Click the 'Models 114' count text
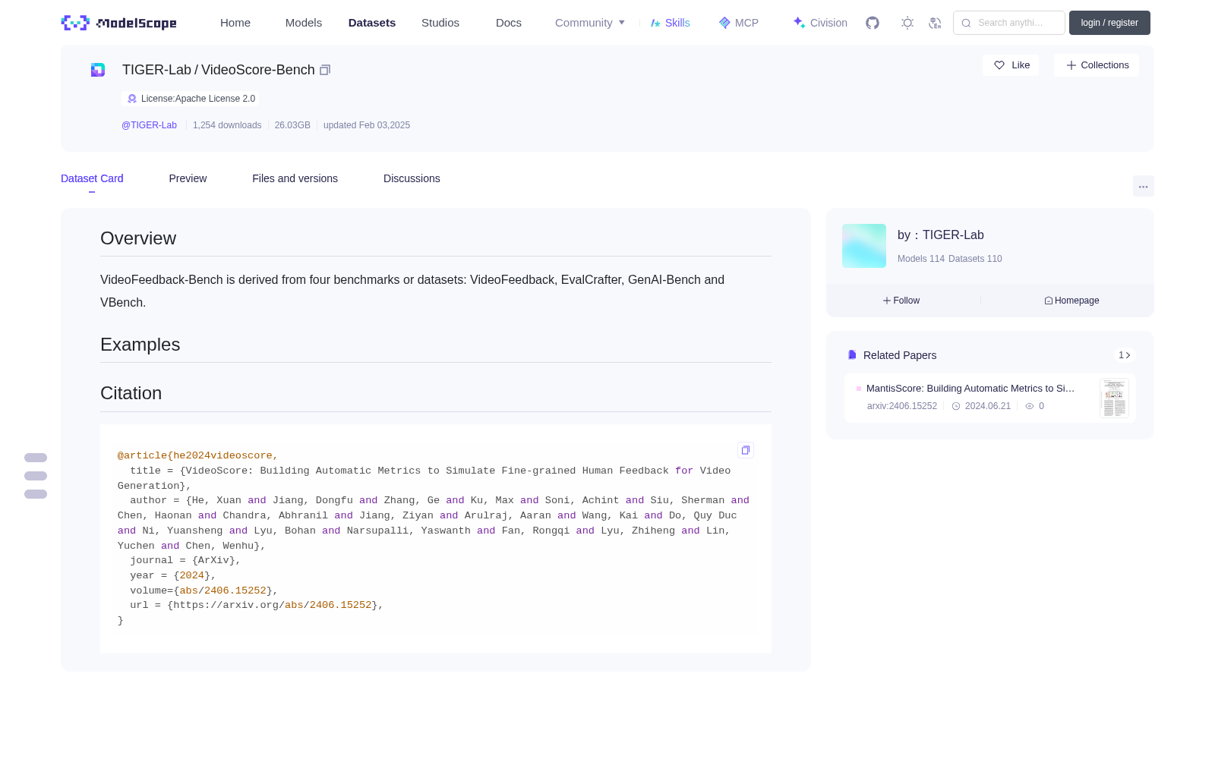Image resolution: width=1215 pixels, height=759 pixels. point(921,259)
